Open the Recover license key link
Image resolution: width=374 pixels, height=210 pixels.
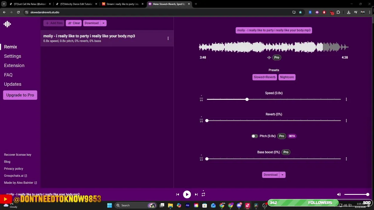(18, 155)
